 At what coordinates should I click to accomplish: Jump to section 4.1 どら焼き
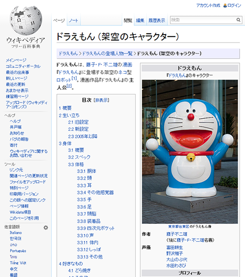(x=79, y=271)
